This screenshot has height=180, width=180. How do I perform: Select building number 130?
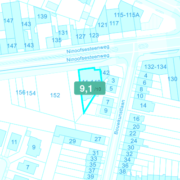click(x=172, y=79)
